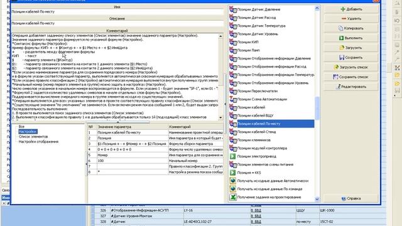Screen dimensions: 402x226
Task: Click Сохранить список button
Action: pyautogui.click(x=351, y=77)
